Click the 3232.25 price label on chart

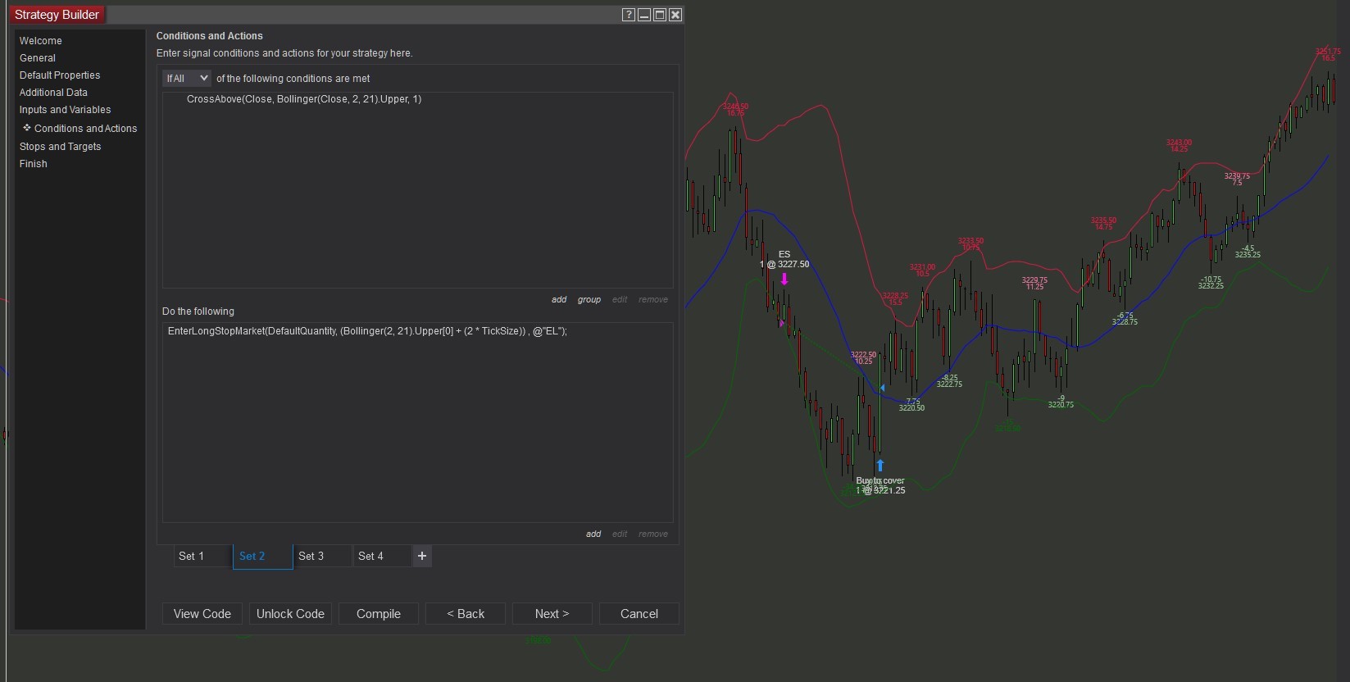coord(1211,286)
